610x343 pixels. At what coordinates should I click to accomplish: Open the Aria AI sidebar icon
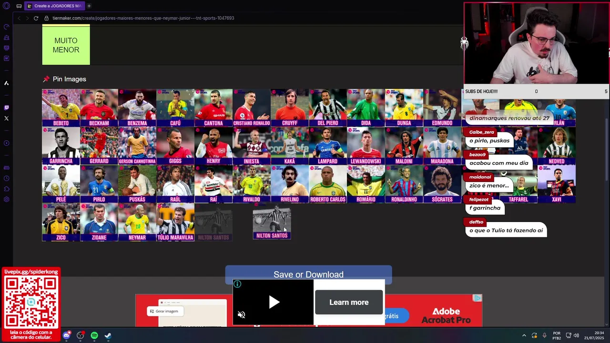6,83
